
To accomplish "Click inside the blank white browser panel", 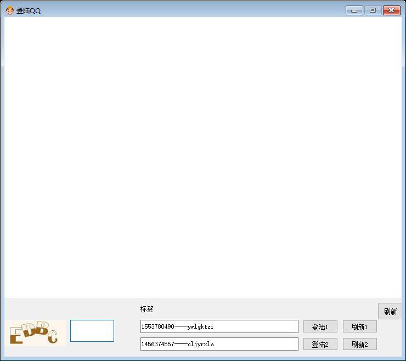I will click(203, 157).
